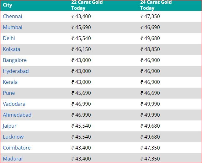Open the Bangalore city link
The height and width of the screenshot is (163, 202).
[x=15, y=60]
